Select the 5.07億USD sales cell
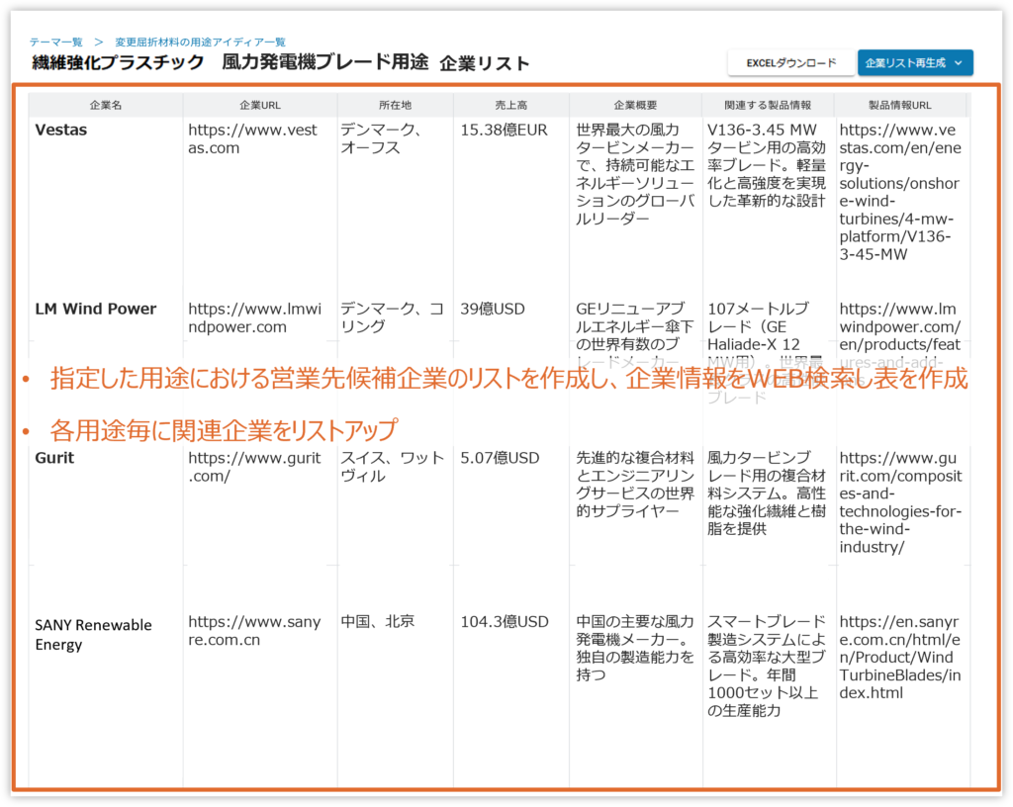 [x=500, y=458]
